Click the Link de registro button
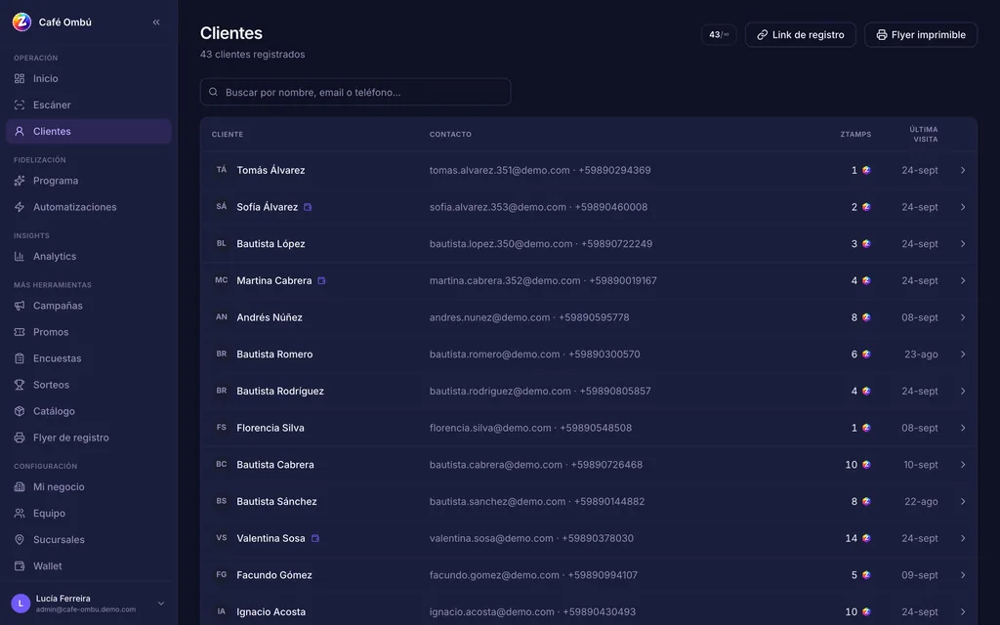 click(x=801, y=34)
